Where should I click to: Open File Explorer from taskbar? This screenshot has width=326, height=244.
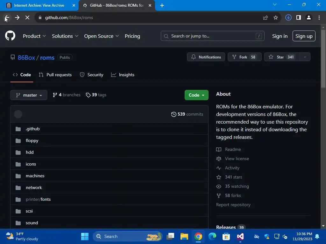click(184, 236)
